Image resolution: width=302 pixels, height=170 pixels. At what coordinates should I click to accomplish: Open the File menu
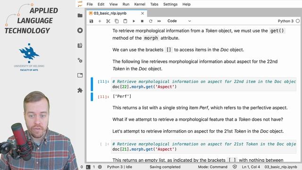[x=90, y=4]
